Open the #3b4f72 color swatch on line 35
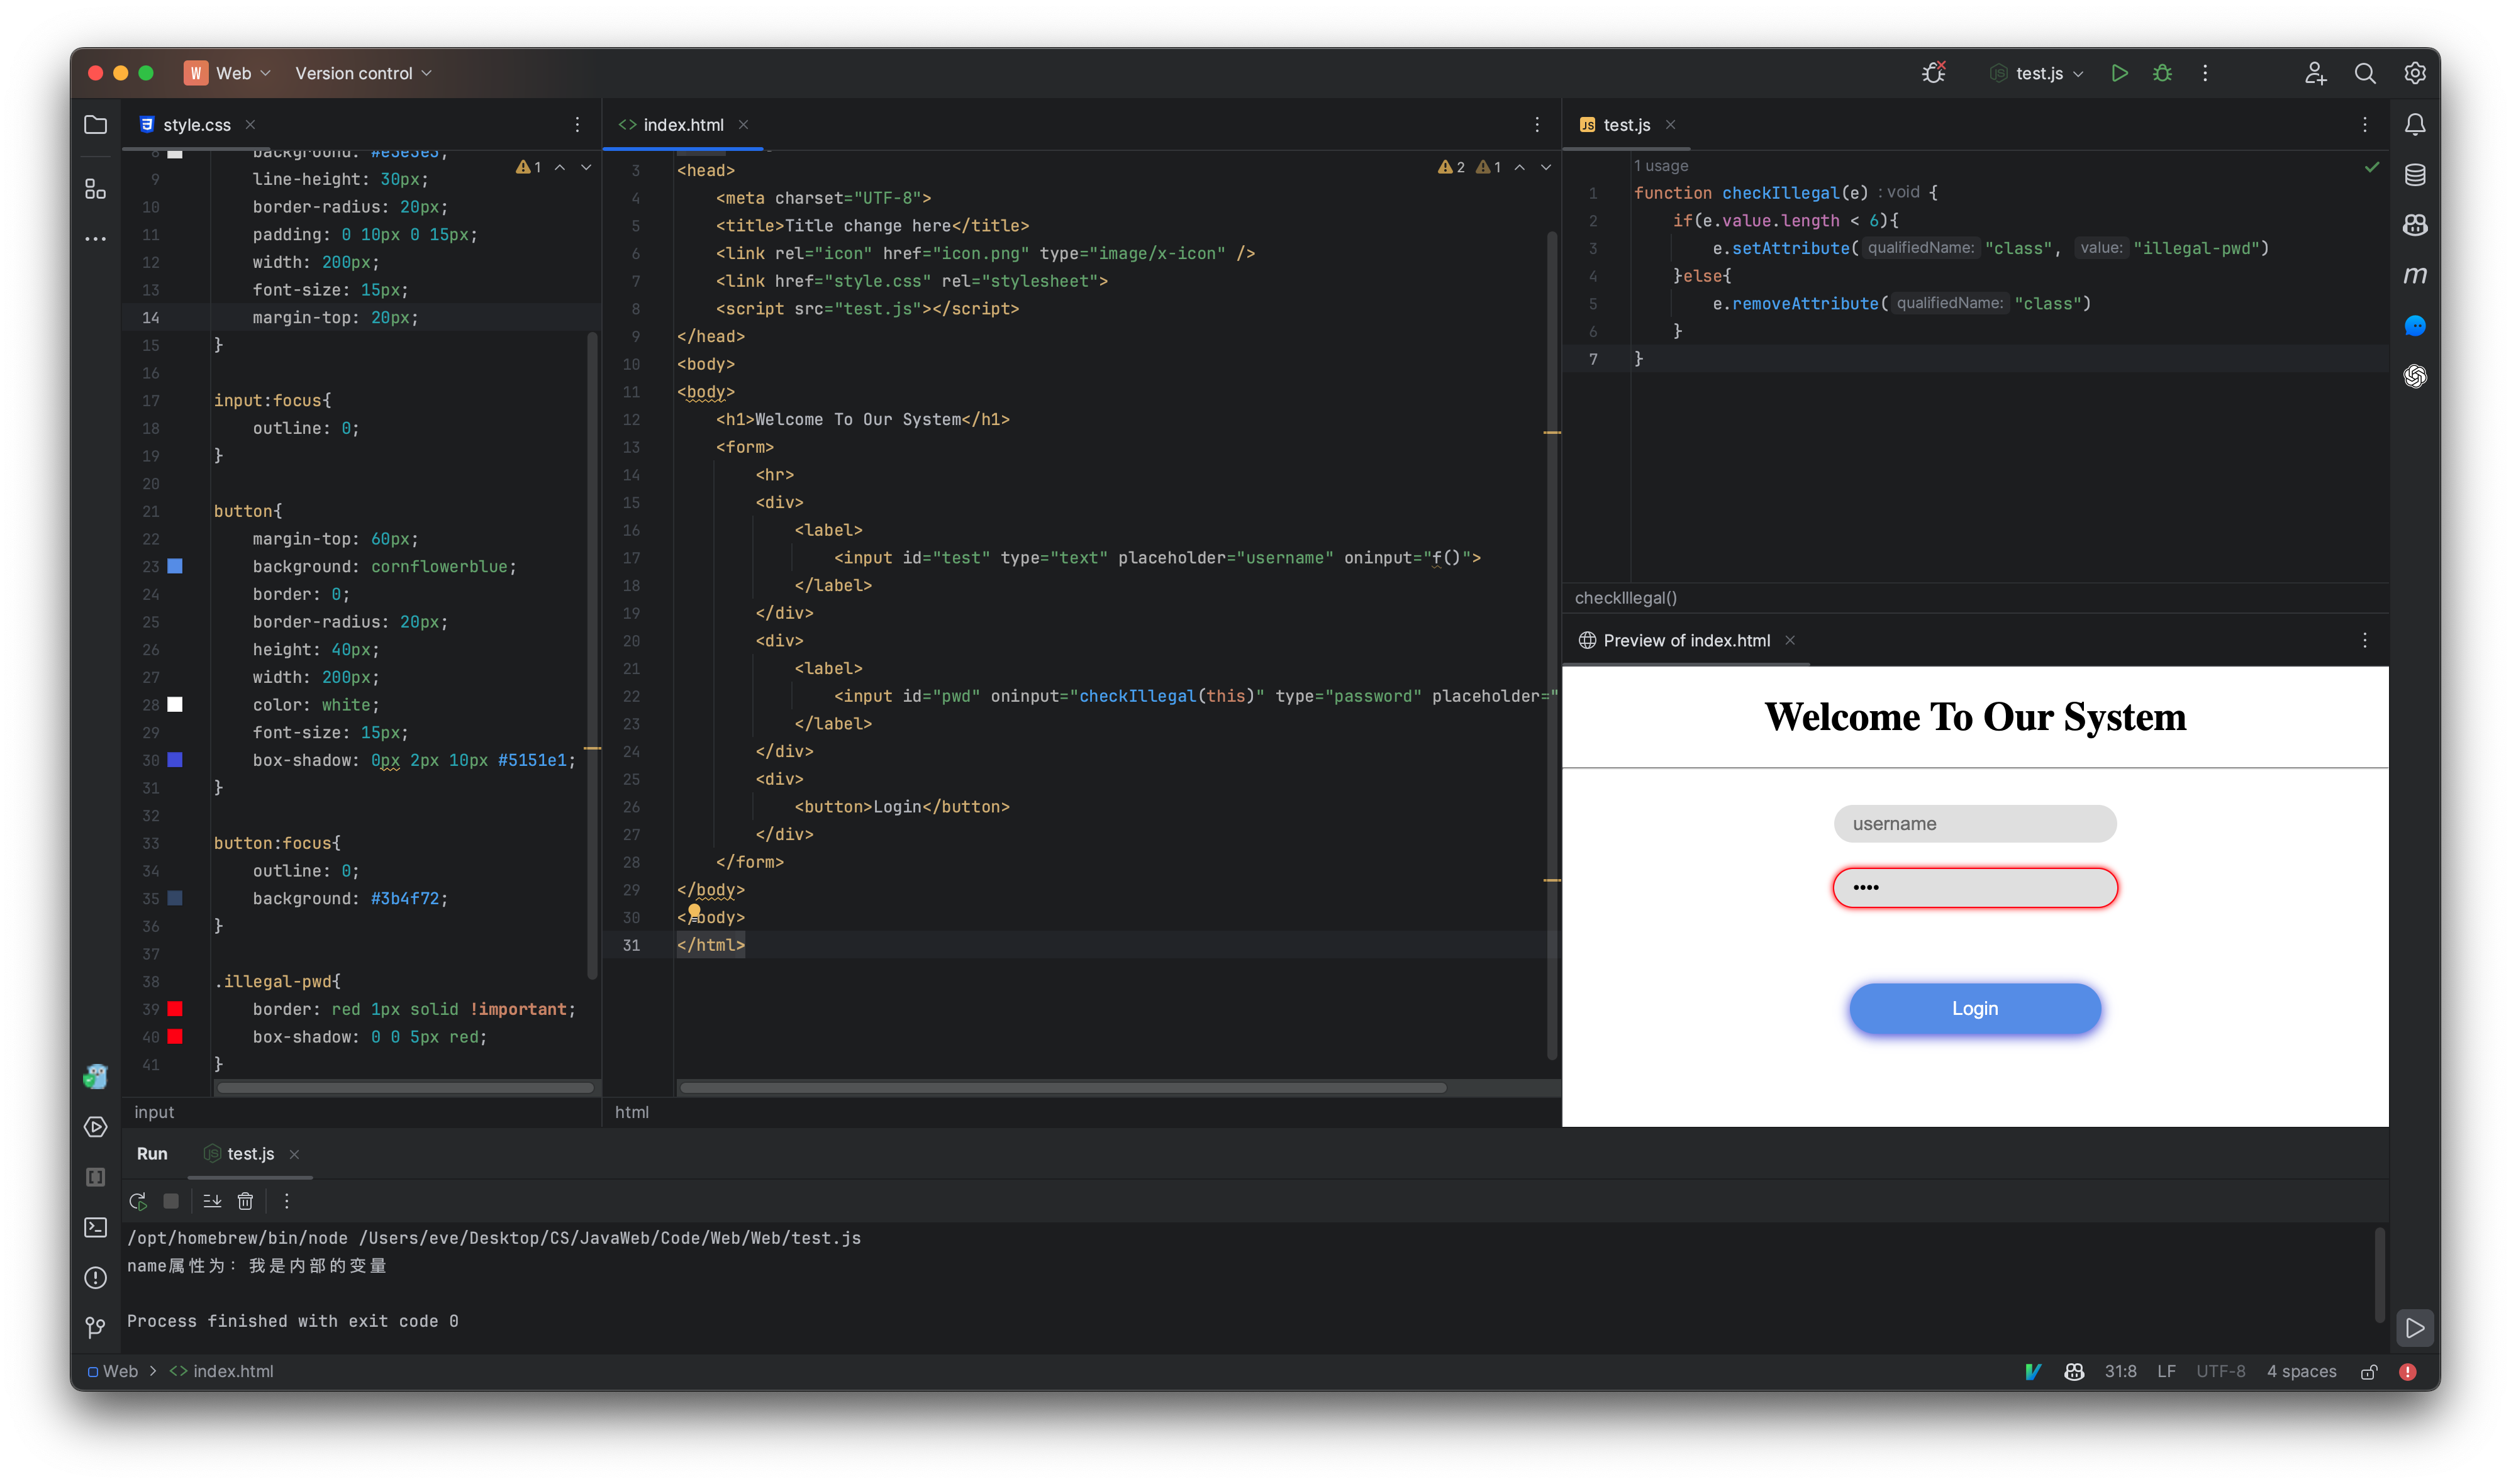 [175, 898]
